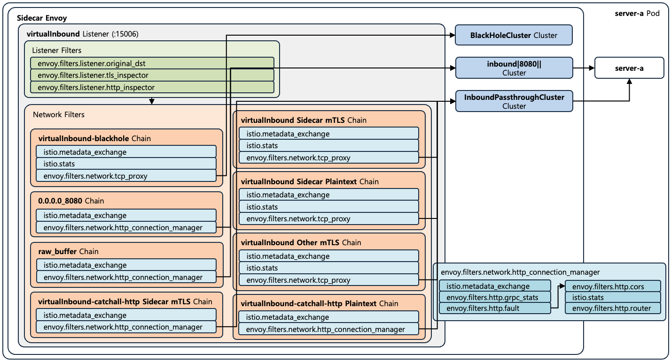
Task: Click the 'Network Filters' heading
Action: 59,114
